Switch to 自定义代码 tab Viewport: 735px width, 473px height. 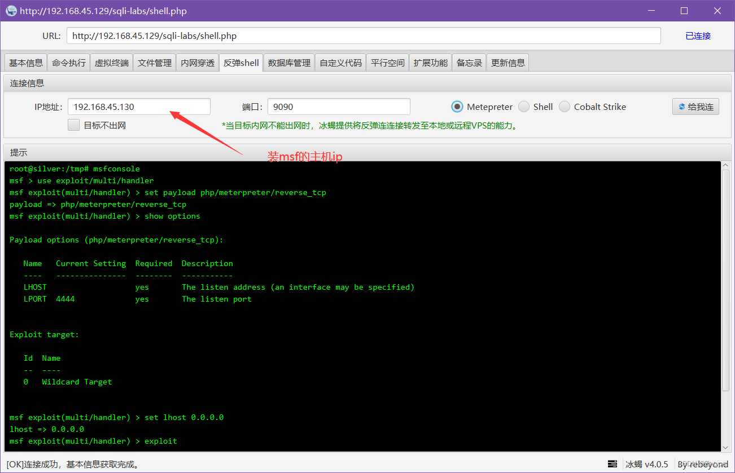tap(340, 63)
